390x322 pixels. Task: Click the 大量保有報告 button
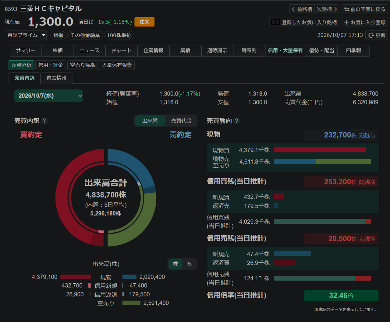[117, 65]
